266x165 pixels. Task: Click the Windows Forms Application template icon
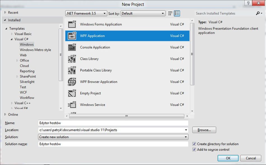point(72,24)
